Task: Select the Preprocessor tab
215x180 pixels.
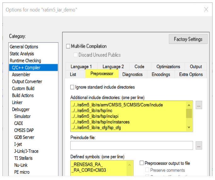Action: 102,74
